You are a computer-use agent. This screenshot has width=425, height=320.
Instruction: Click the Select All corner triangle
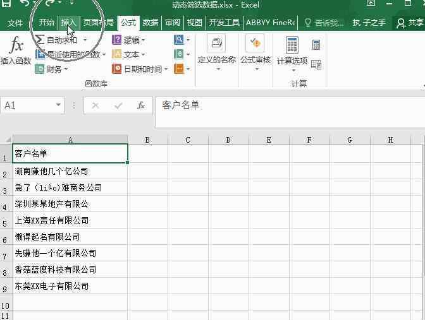pos(8,139)
